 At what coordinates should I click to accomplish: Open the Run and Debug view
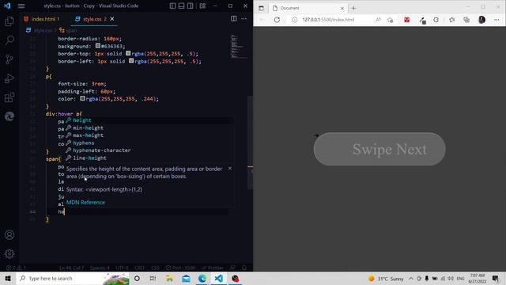[9, 78]
